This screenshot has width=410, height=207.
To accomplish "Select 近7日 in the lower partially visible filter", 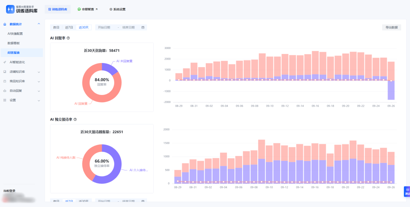I will point(69,201).
